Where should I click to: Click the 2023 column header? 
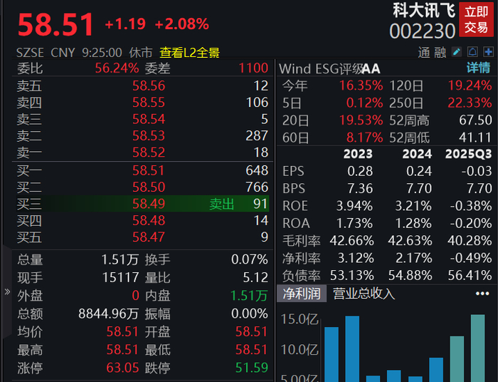tap(358, 154)
